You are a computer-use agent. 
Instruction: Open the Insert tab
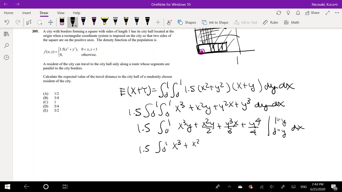(x=26, y=13)
